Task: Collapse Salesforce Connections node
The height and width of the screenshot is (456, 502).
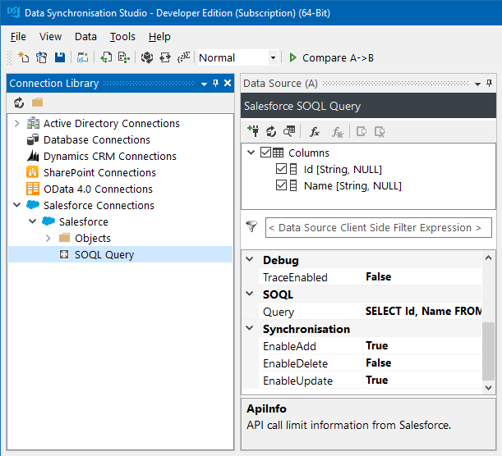Action: click(x=17, y=205)
